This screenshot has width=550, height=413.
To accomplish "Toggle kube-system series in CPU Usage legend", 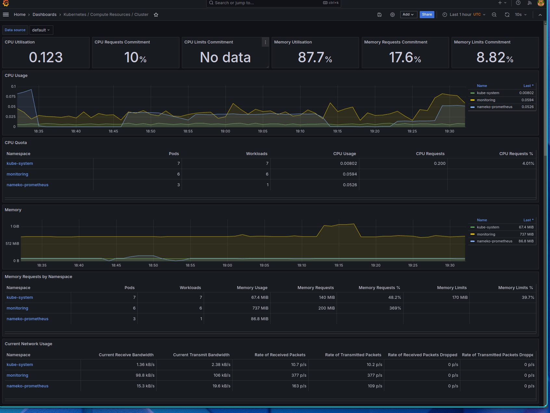I will (488, 93).
